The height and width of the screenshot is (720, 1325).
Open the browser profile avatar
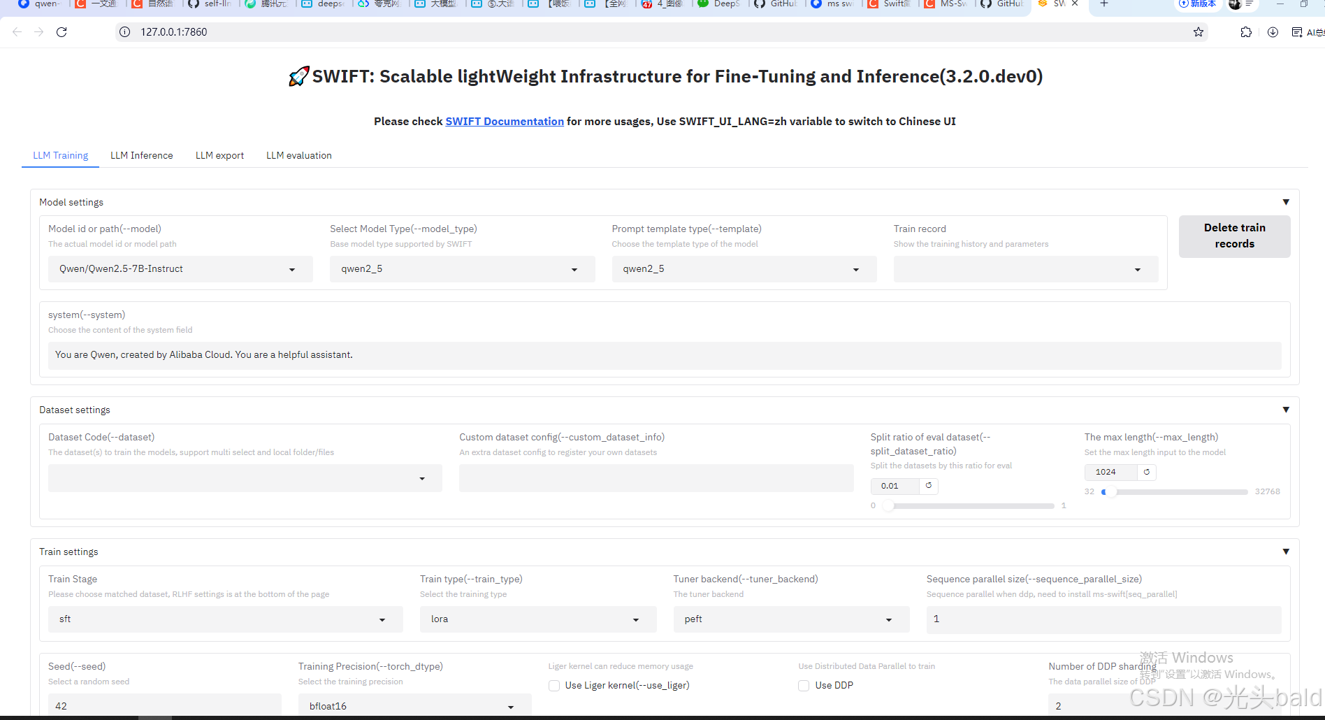pos(1236,3)
